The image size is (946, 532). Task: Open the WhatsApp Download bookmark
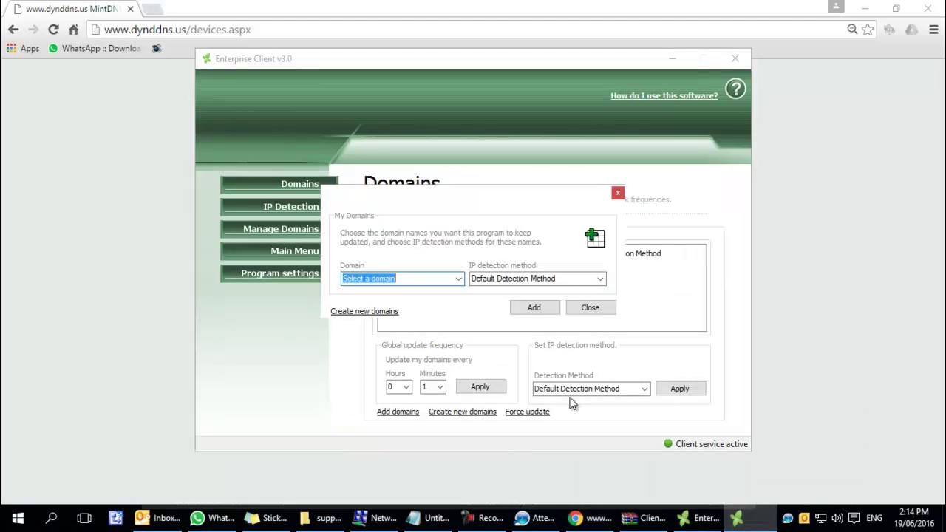coord(95,49)
